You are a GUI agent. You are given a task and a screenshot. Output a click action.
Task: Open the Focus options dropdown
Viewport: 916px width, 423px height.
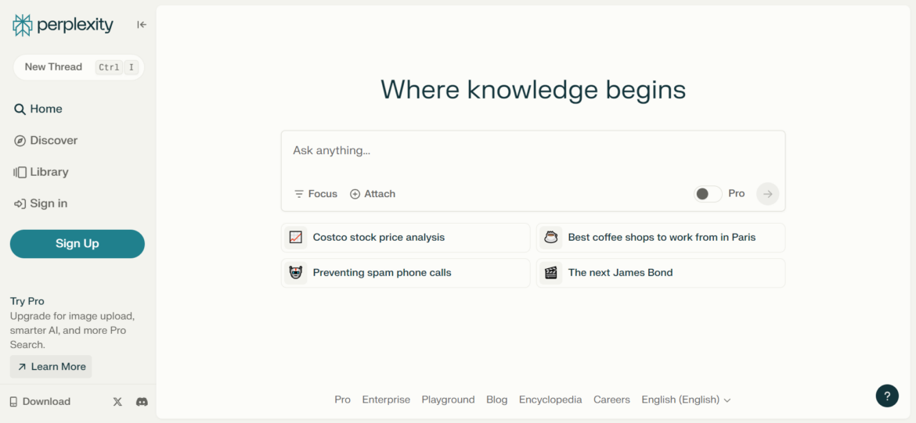pos(316,194)
